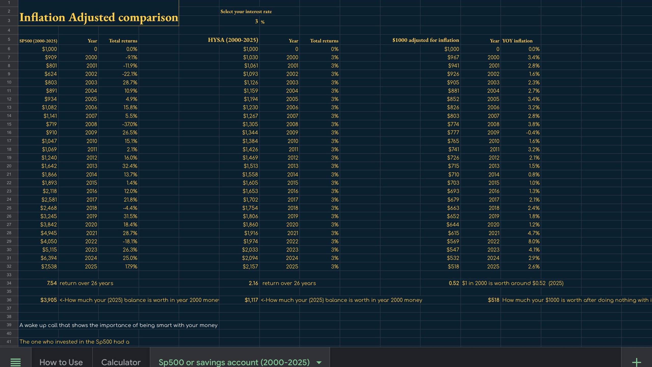652x367 pixels.
Task: Select the $1,117 HYSA adjusted balance cell
Action: pyautogui.click(x=239, y=300)
